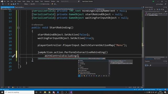Viewport: 168px width, 94px height.
Task: Open the Windows Start menu
Action: tap(2, 92)
